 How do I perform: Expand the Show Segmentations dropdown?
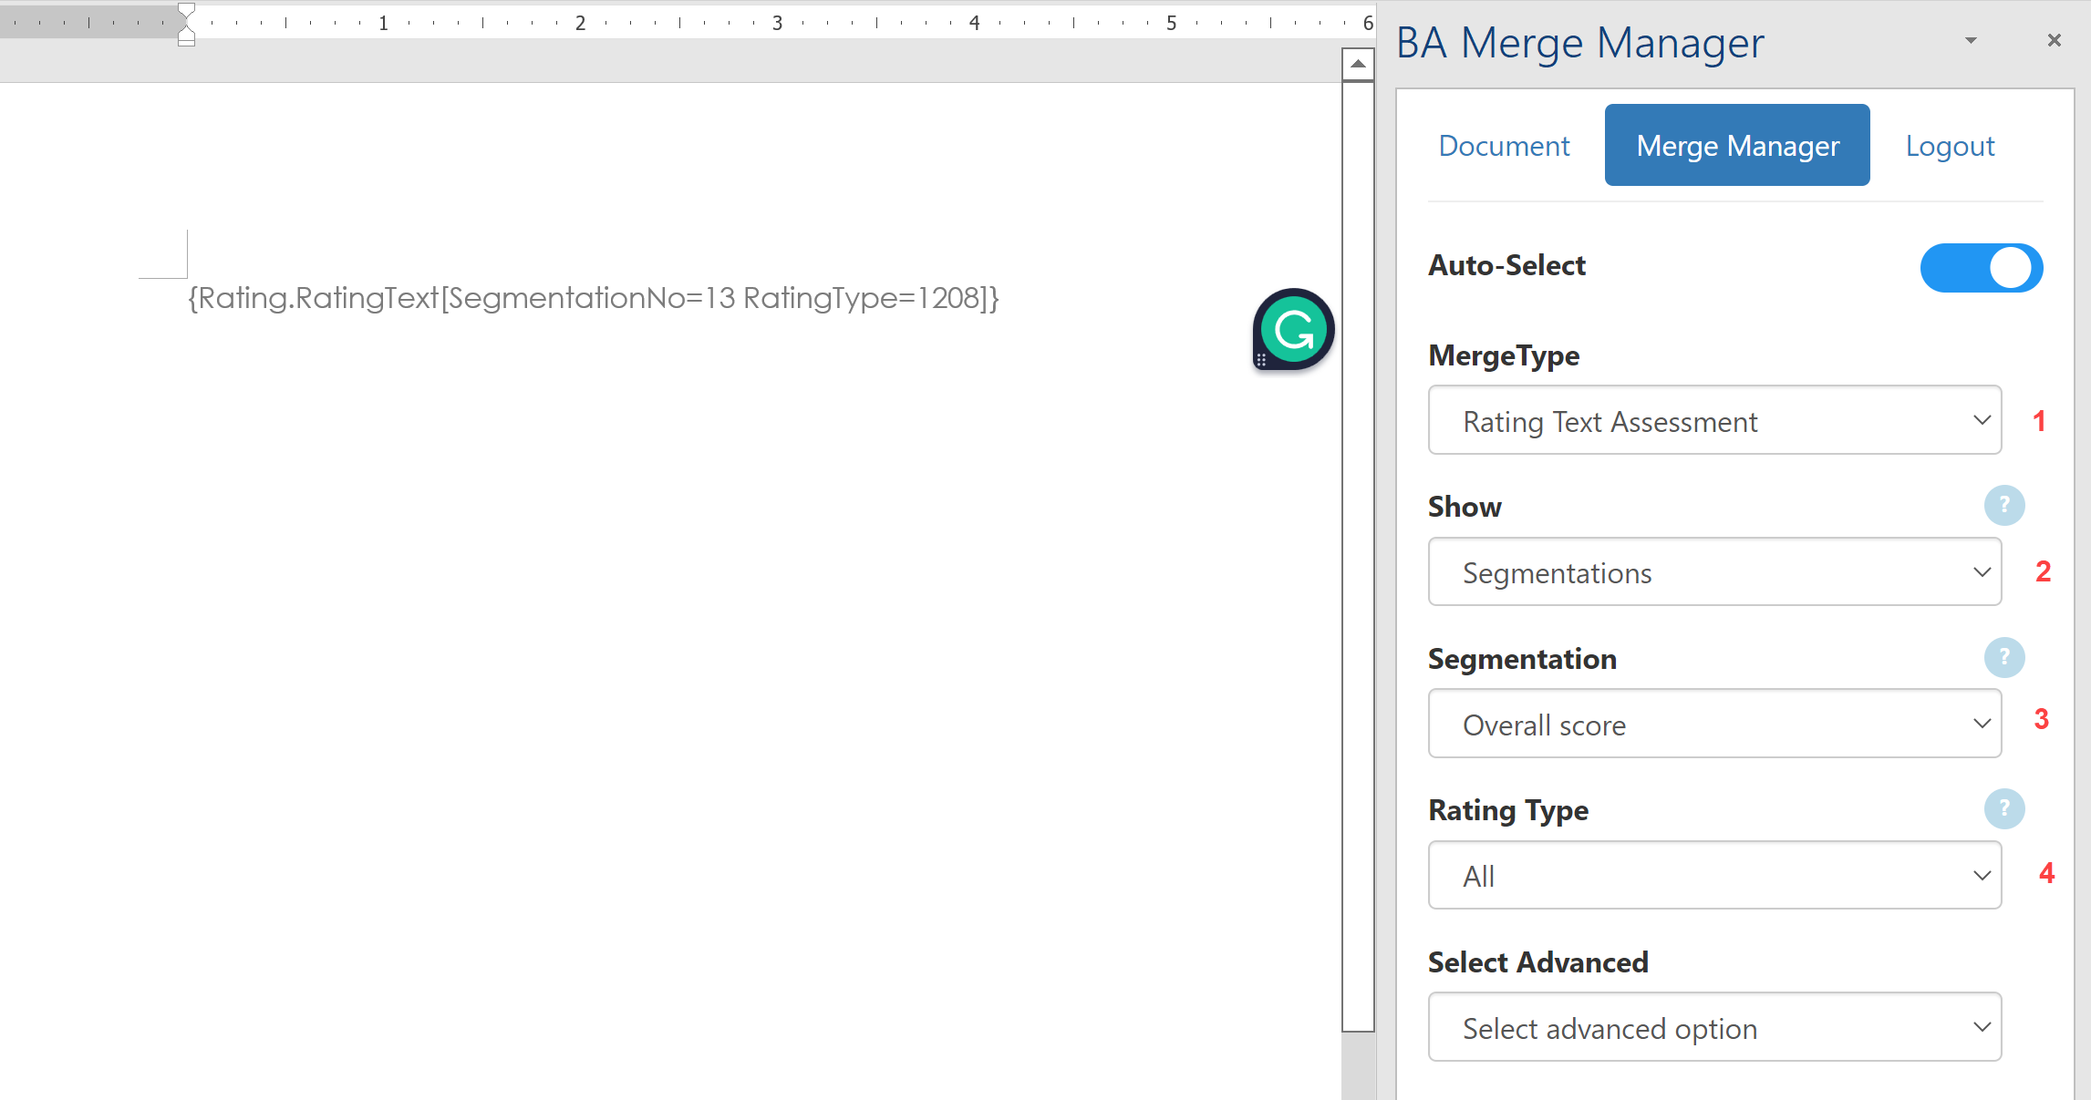click(1714, 572)
